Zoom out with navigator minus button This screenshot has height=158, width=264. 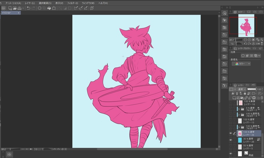point(245,40)
